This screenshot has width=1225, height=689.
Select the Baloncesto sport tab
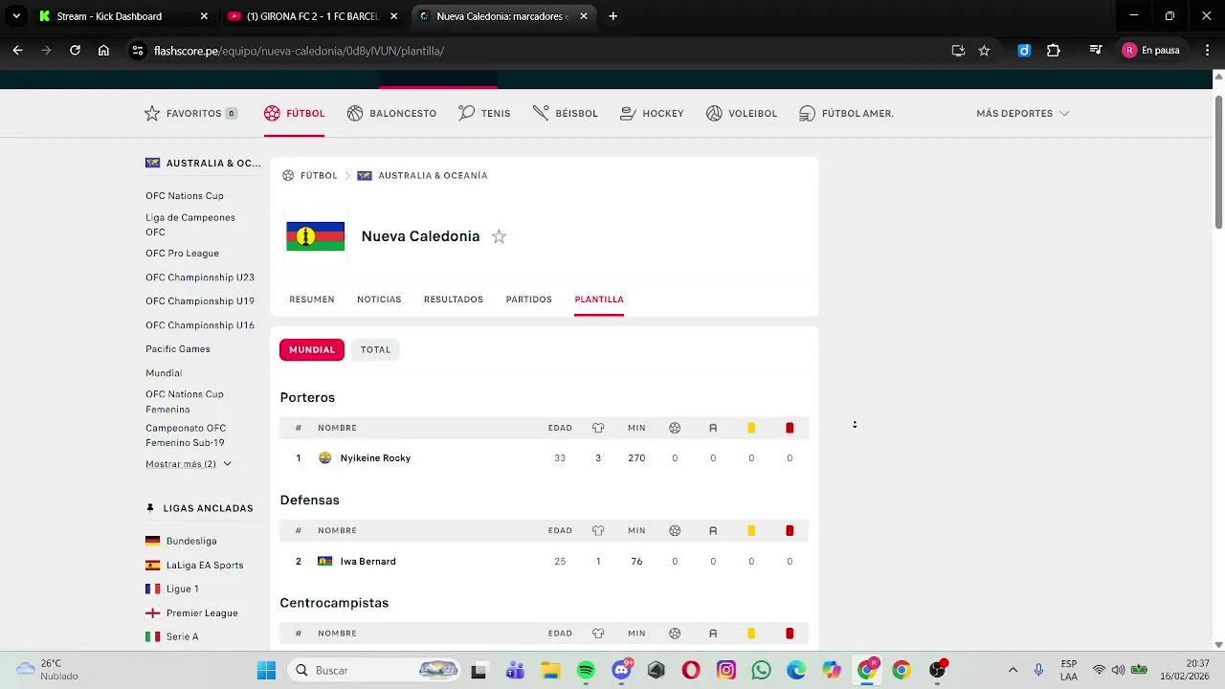[x=391, y=113]
